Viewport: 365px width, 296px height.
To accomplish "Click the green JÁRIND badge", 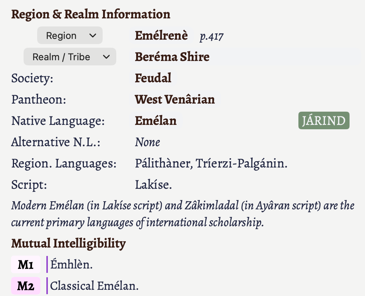I will [323, 121].
